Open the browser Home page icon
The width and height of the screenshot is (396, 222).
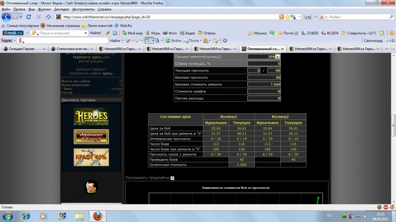(48, 17)
